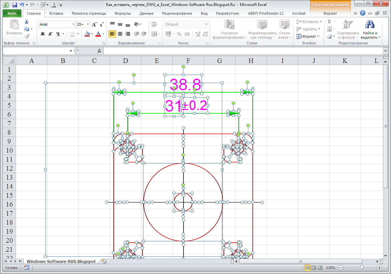The image size is (391, 274).
Task: Apply percent style format
Action: pyautogui.click(x=179, y=34)
